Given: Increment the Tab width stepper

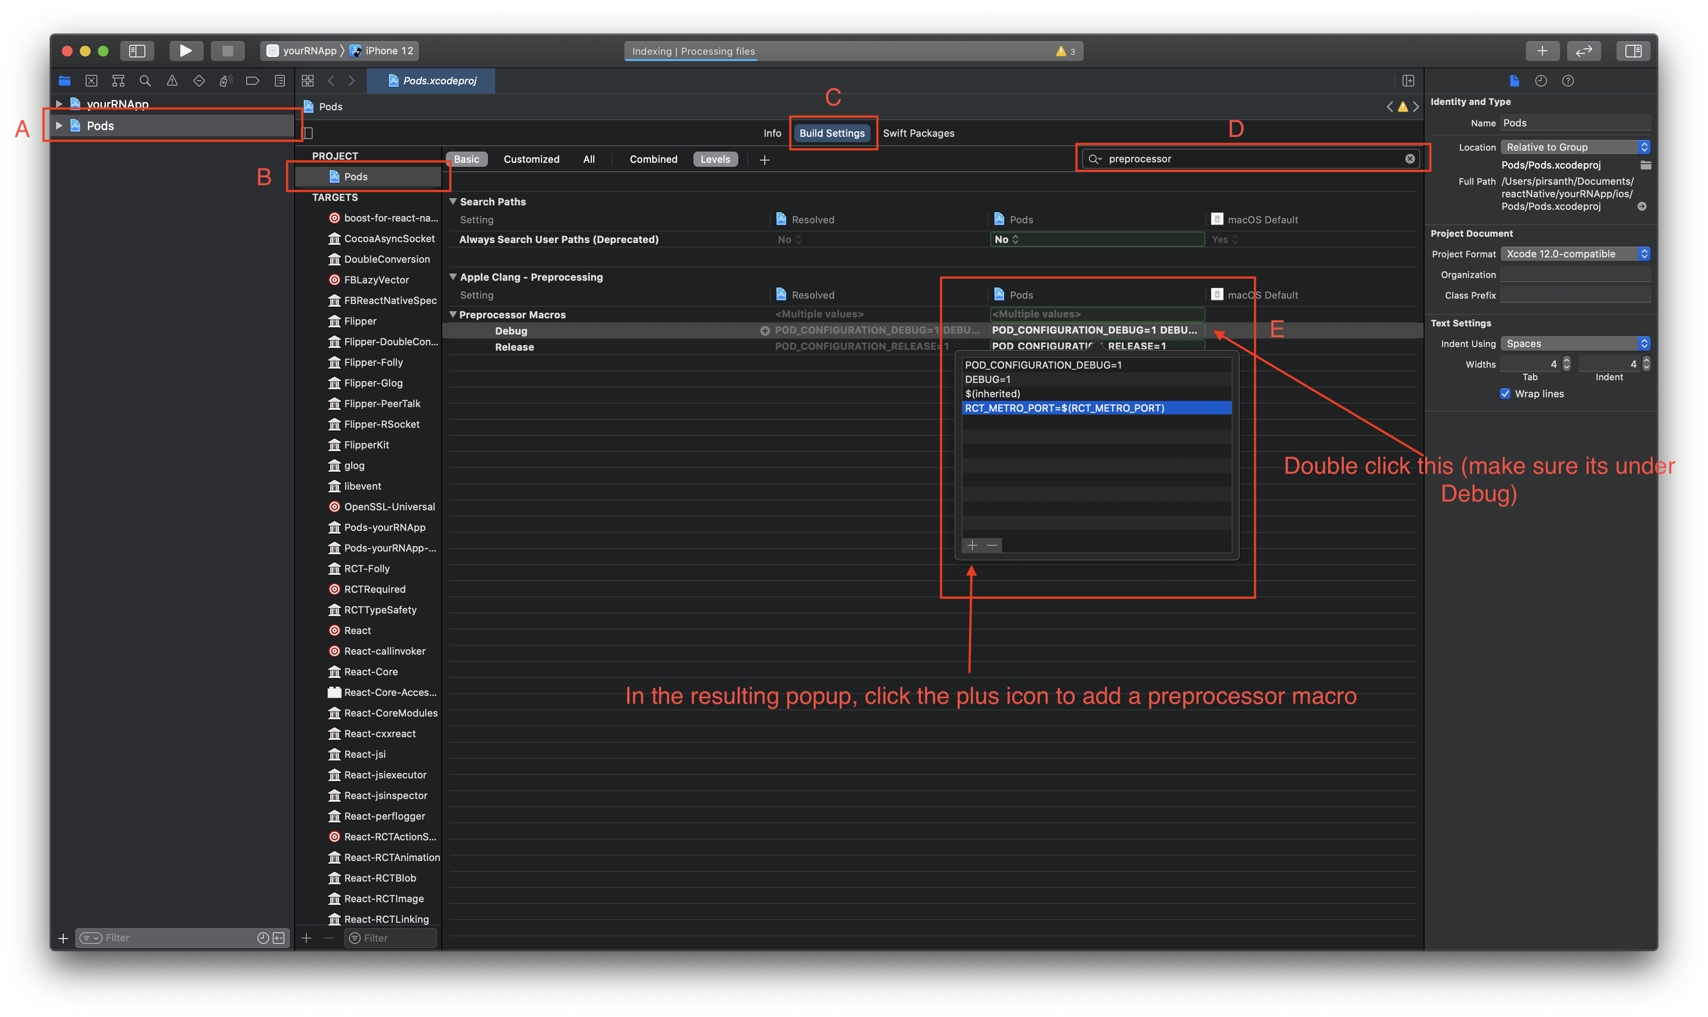Looking at the screenshot, I should [1566, 361].
